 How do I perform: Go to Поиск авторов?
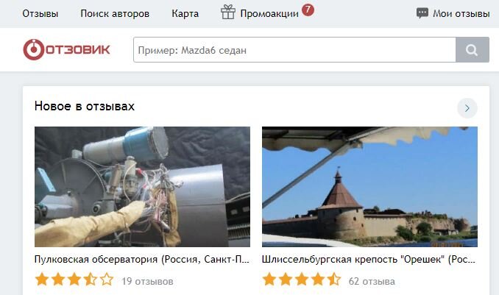115,14
